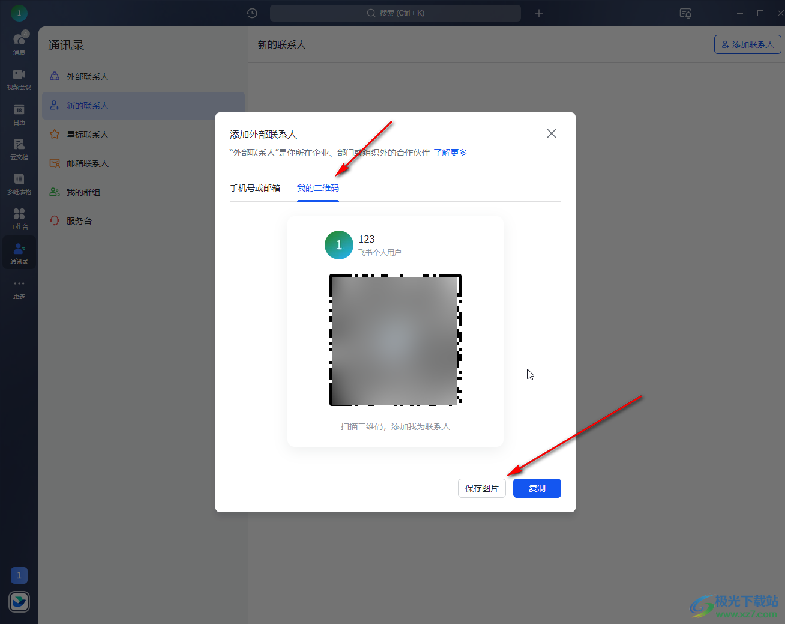785x624 pixels.
Task: Click the blue Copy (复制) button
Action: coord(537,488)
